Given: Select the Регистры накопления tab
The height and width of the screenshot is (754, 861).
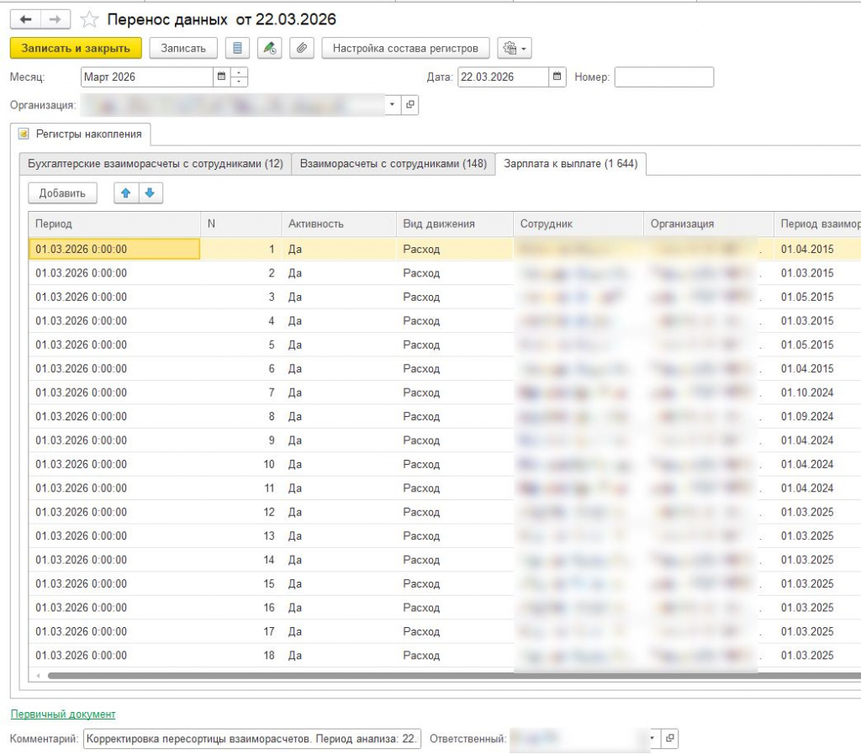Looking at the screenshot, I should 80,134.
